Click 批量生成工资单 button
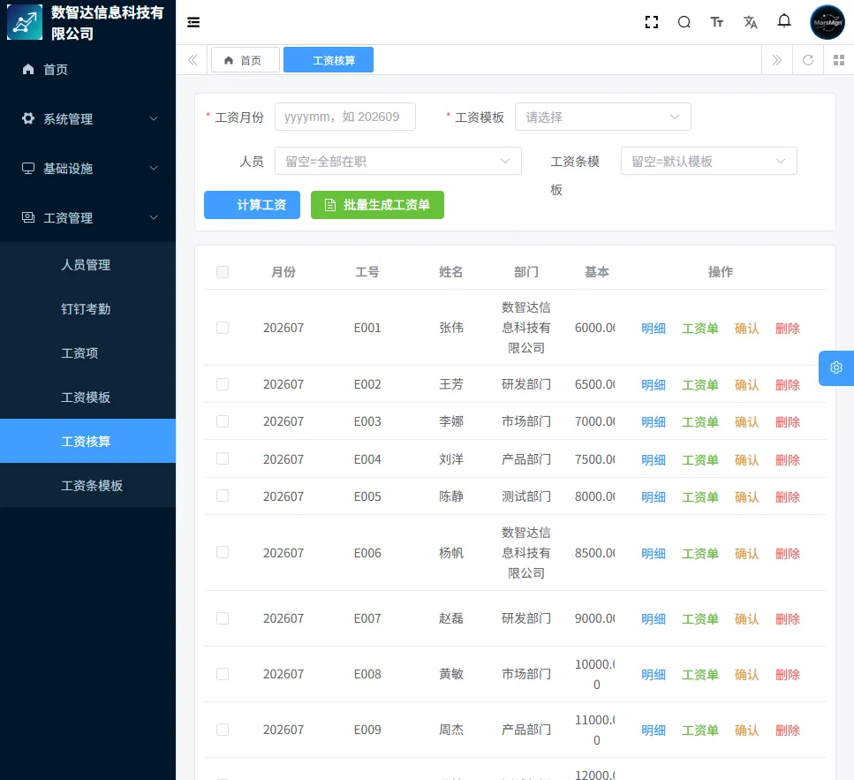The width and height of the screenshot is (854, 780). point(377,205)
